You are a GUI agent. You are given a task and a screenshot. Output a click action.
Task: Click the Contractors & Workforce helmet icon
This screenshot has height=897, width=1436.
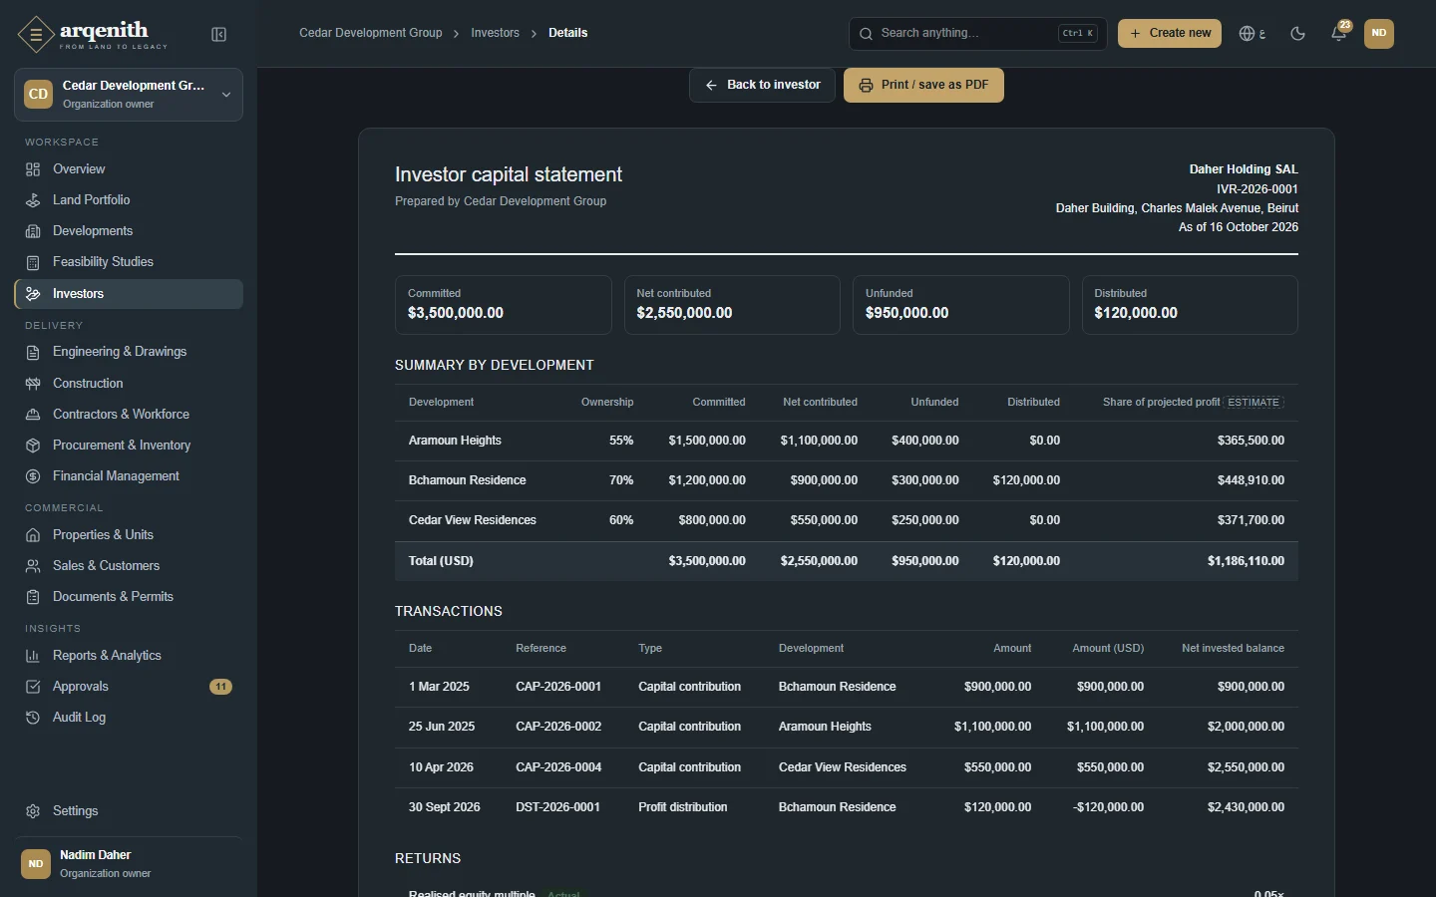coord(33,415)
